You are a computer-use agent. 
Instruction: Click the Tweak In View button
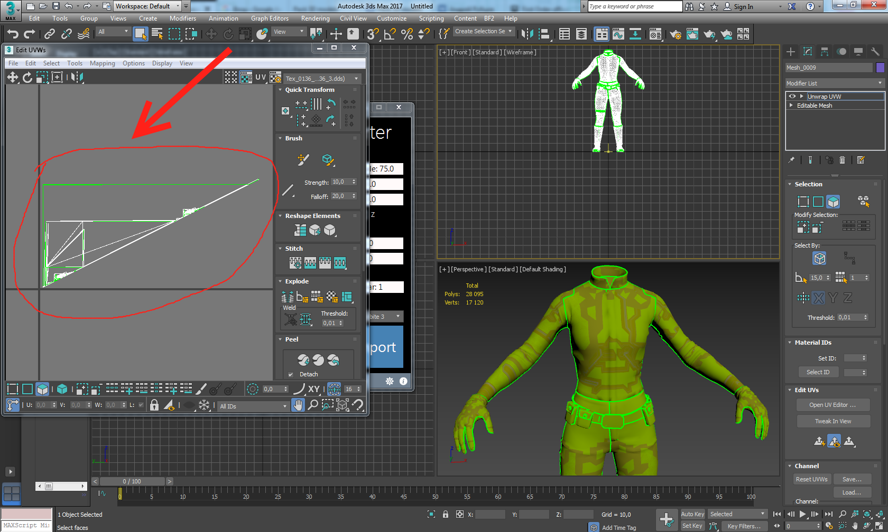pyautogui.click(x=833, y=421)
